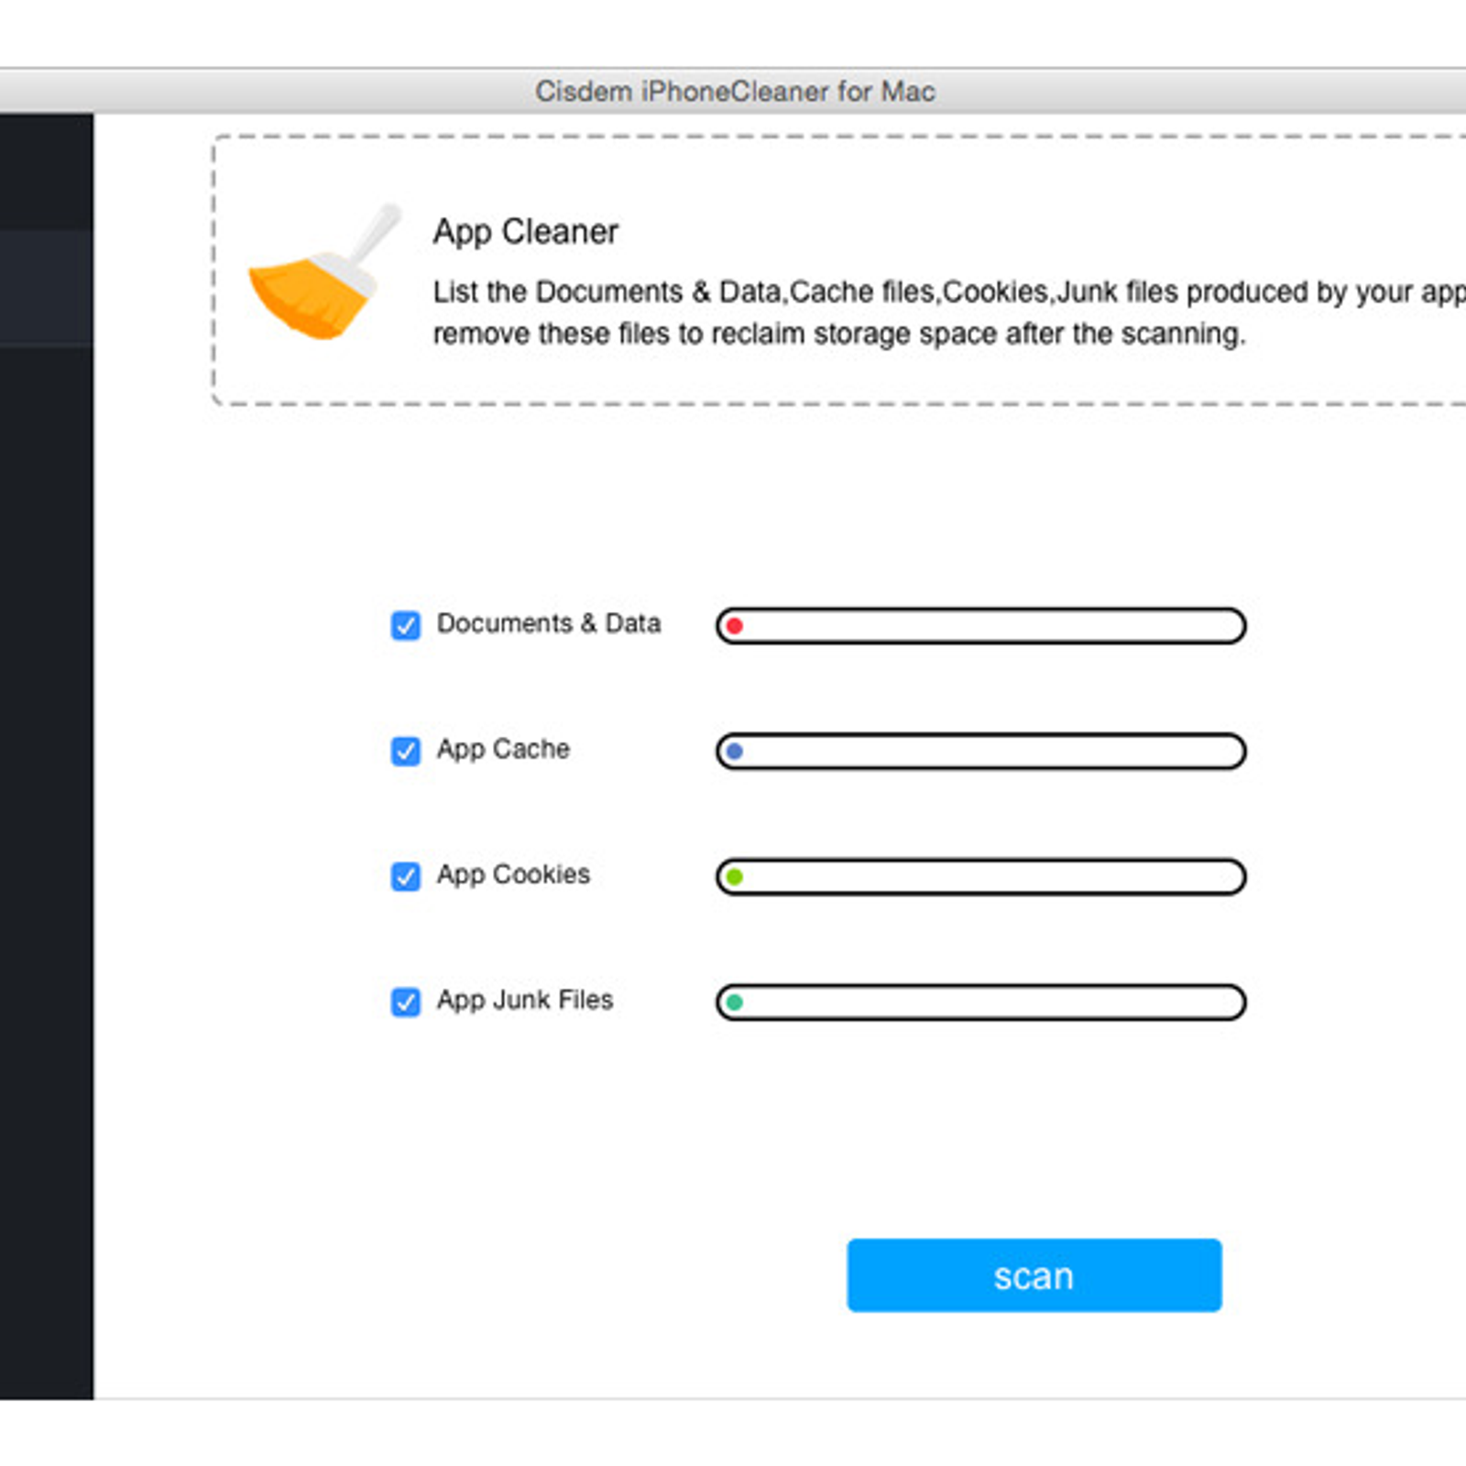Screen dimensions: 1466x1466
Task: Click the App Cache label
Action: [x=503, y=749]
